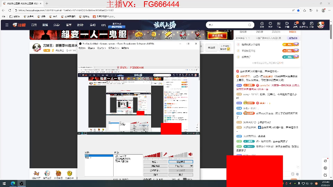Screen dimensions: 333x187
Task: Click the blue favorites star in address bar
Action: [x=298, y=10]
